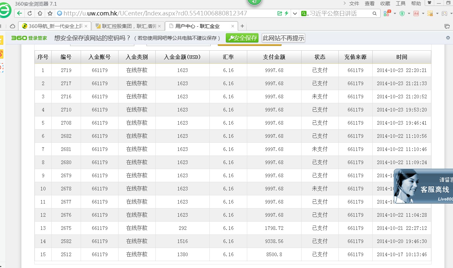
Task: Open the green shield online banking icon
Action: click(x=402, y=13)
